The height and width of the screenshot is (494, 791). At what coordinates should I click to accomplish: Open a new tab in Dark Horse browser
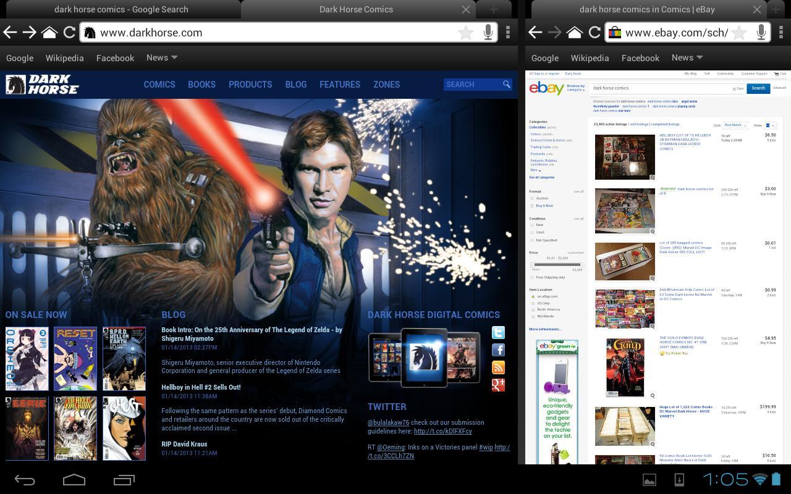pos(493,9)
